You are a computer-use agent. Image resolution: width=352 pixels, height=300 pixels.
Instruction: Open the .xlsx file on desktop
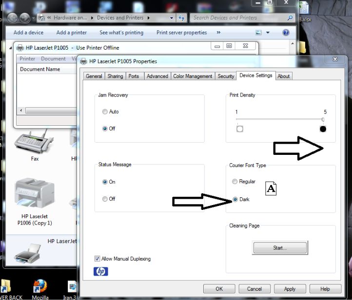tap(304, 11)
